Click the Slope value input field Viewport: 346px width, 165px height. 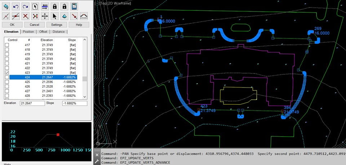click(x=75, y=103)
